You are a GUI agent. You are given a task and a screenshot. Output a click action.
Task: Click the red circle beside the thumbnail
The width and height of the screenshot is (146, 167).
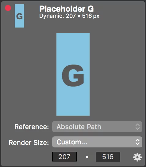point(8,8)
